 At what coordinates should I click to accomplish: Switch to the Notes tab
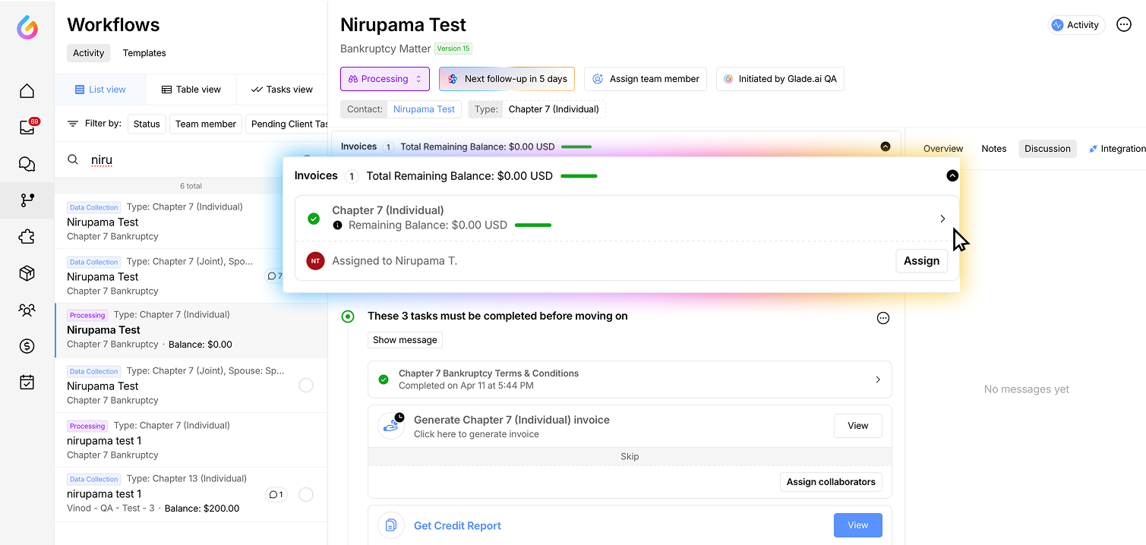tap(993, 149)
